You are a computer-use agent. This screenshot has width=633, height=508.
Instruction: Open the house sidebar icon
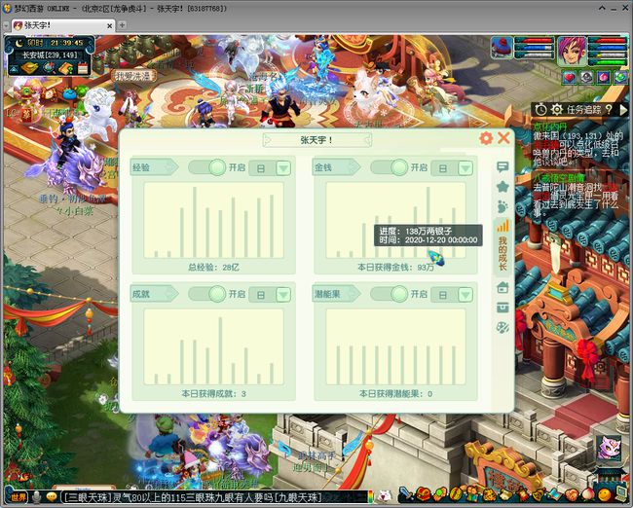[503, 288]
